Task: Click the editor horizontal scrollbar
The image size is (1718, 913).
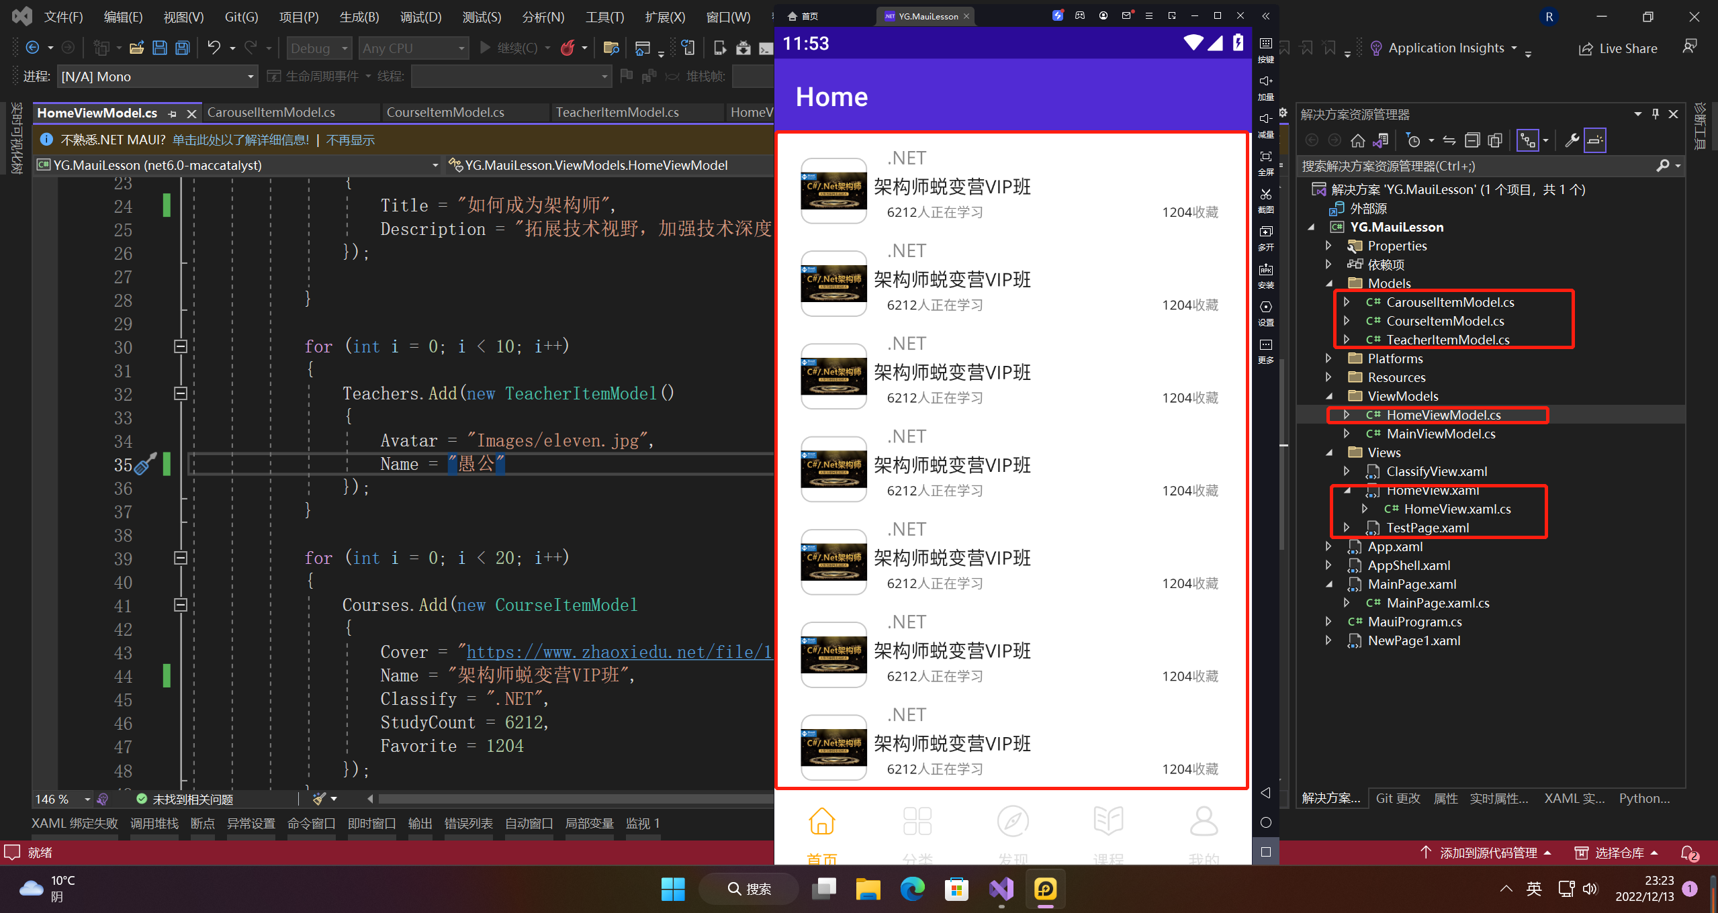Action: [x=571, y=799]
